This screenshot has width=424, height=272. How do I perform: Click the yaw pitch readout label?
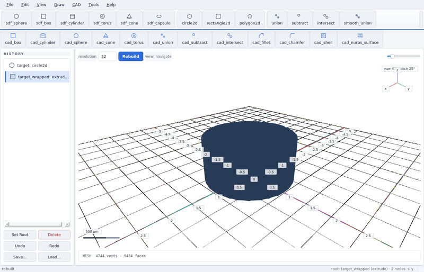pyautogui.click(x=400, y=69)
